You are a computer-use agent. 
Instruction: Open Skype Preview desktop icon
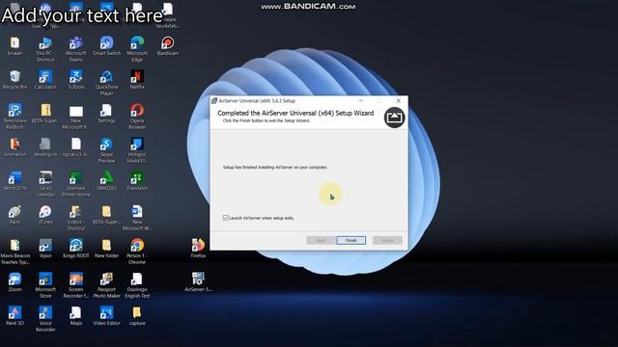(x=106, y=150)
